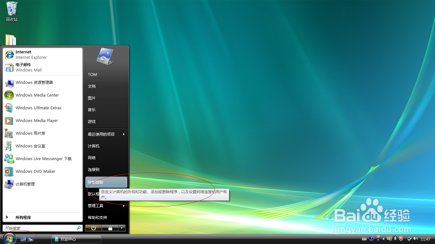Open 控制面板
The height and width of the screenshot is (244, 435).
(x=106, y=182)
